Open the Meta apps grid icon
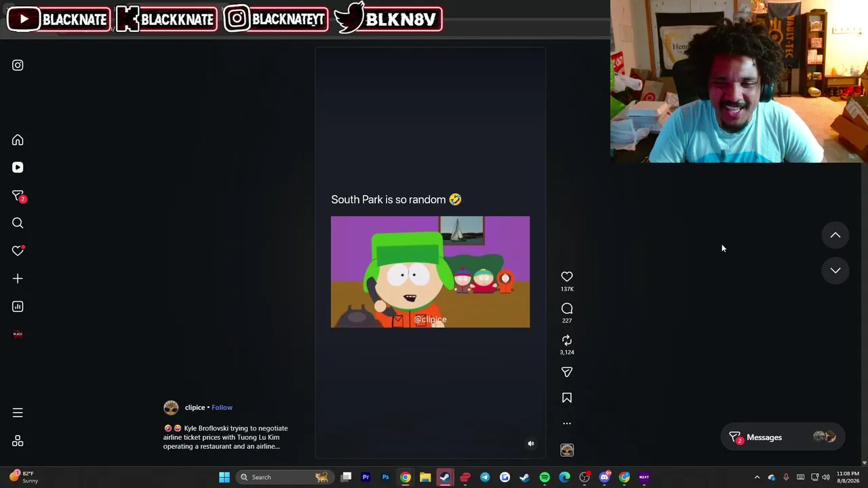Image resolution: width=868 pixels, height=488 pixels. 18,441
